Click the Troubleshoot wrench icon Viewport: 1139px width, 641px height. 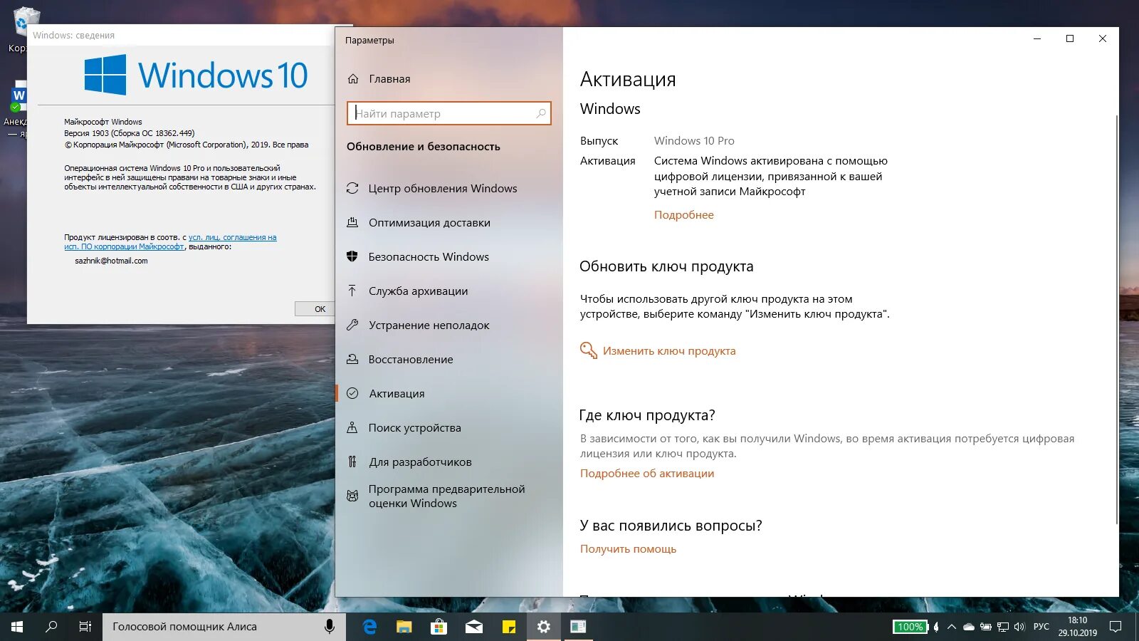[x=352, y=325]
